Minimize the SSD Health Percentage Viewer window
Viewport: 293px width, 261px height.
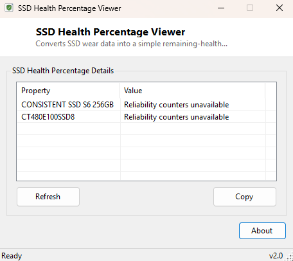tap(221, 8)
